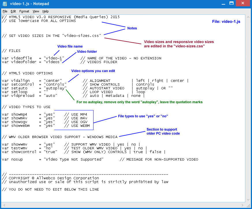Open the Help menu
Viewport: 252px width, 209px height.
click(46, 11)
